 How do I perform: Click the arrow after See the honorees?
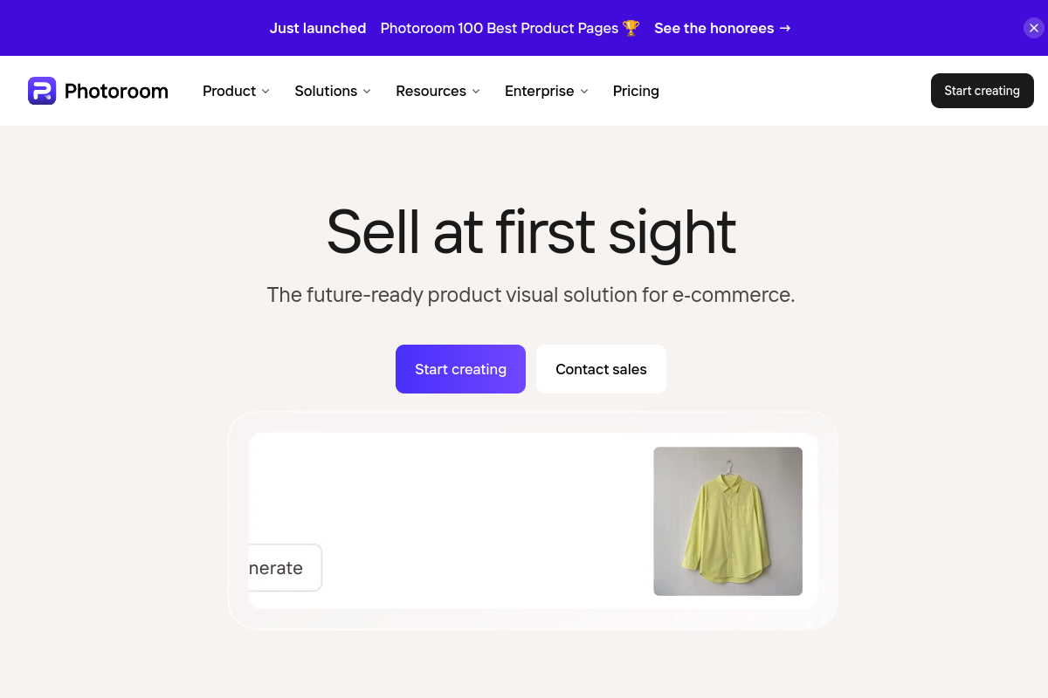[x=785, y=28]
